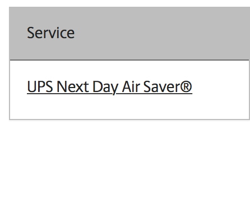Viewport: 250px width, 211px height.
Task: Click the word "Next" in the service link
Action: (x=73, y=87)
